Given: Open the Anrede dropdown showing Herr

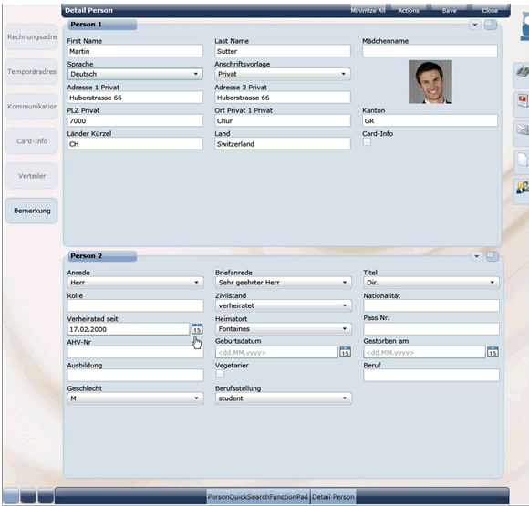Looking at the screenshot, I should click(135, 283).
